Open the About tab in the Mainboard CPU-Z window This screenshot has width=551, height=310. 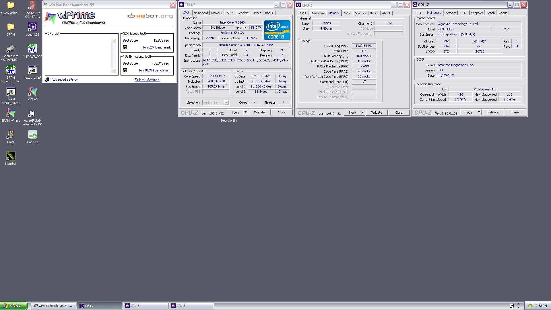(x=503, y=13)
